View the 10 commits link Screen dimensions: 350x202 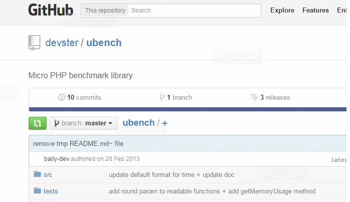(84, 98)
